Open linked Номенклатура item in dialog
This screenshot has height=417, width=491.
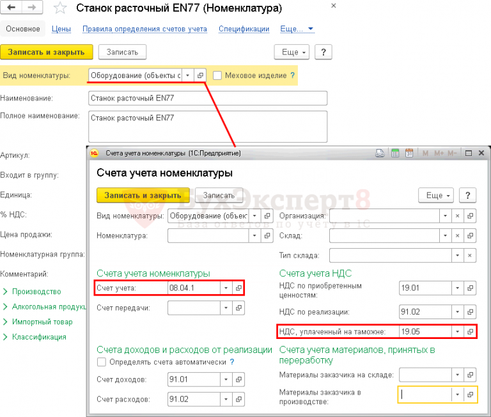click(267, 235)
